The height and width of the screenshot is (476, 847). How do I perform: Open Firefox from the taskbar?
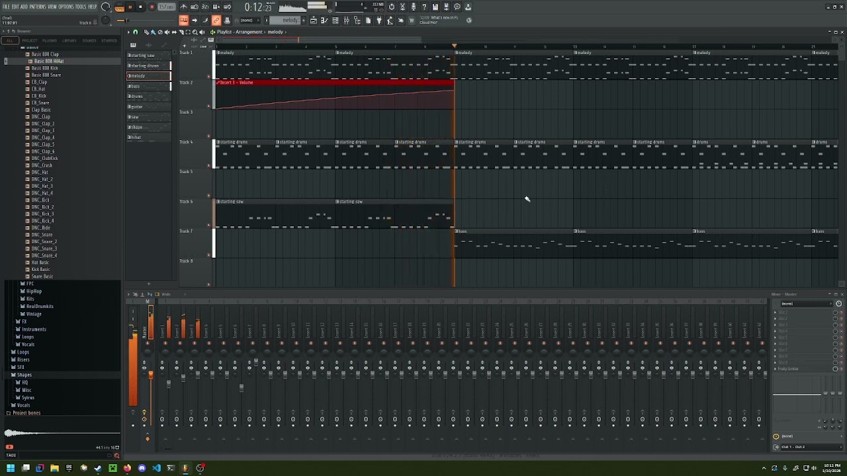point(127,468)
